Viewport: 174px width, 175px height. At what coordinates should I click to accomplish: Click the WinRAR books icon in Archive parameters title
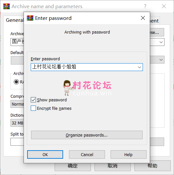pos(7,6)
